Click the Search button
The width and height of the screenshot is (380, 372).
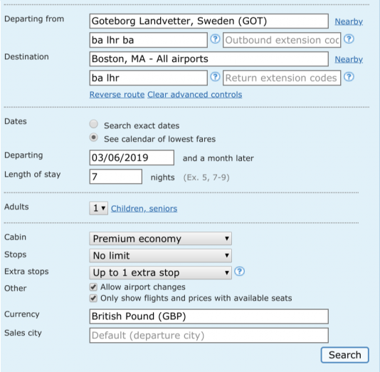click(345, 355)
